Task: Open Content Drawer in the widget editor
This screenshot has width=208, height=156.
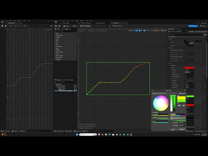Action: (x=59, y=131)
